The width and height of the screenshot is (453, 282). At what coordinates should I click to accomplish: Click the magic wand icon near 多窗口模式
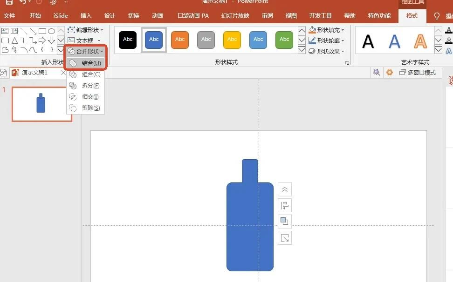377,72
